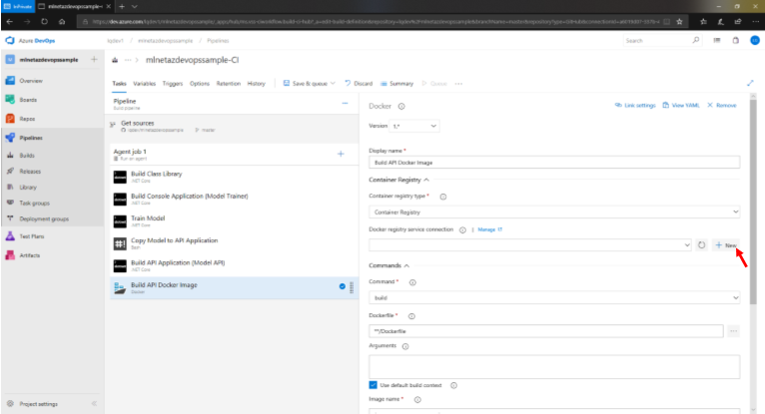Open the Artifacts section
Viewport: 765px width, 414px height.
(31, 255)
